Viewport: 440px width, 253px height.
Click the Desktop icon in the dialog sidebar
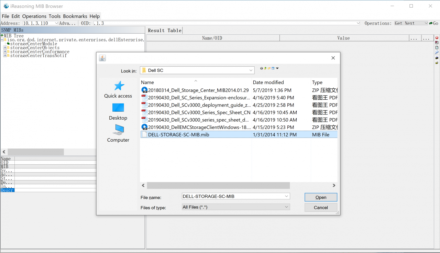(x=118, y=108)
